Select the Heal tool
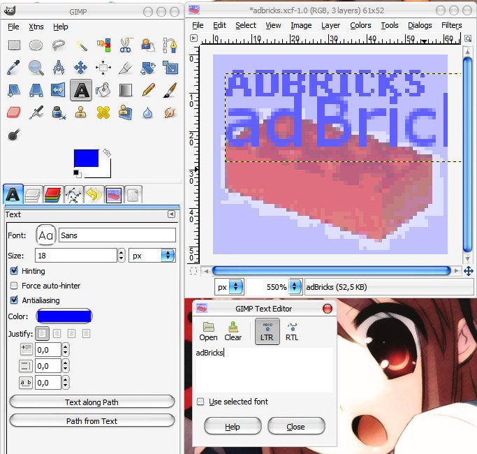This screenshot has width=477, height=454. pos(103,112)
